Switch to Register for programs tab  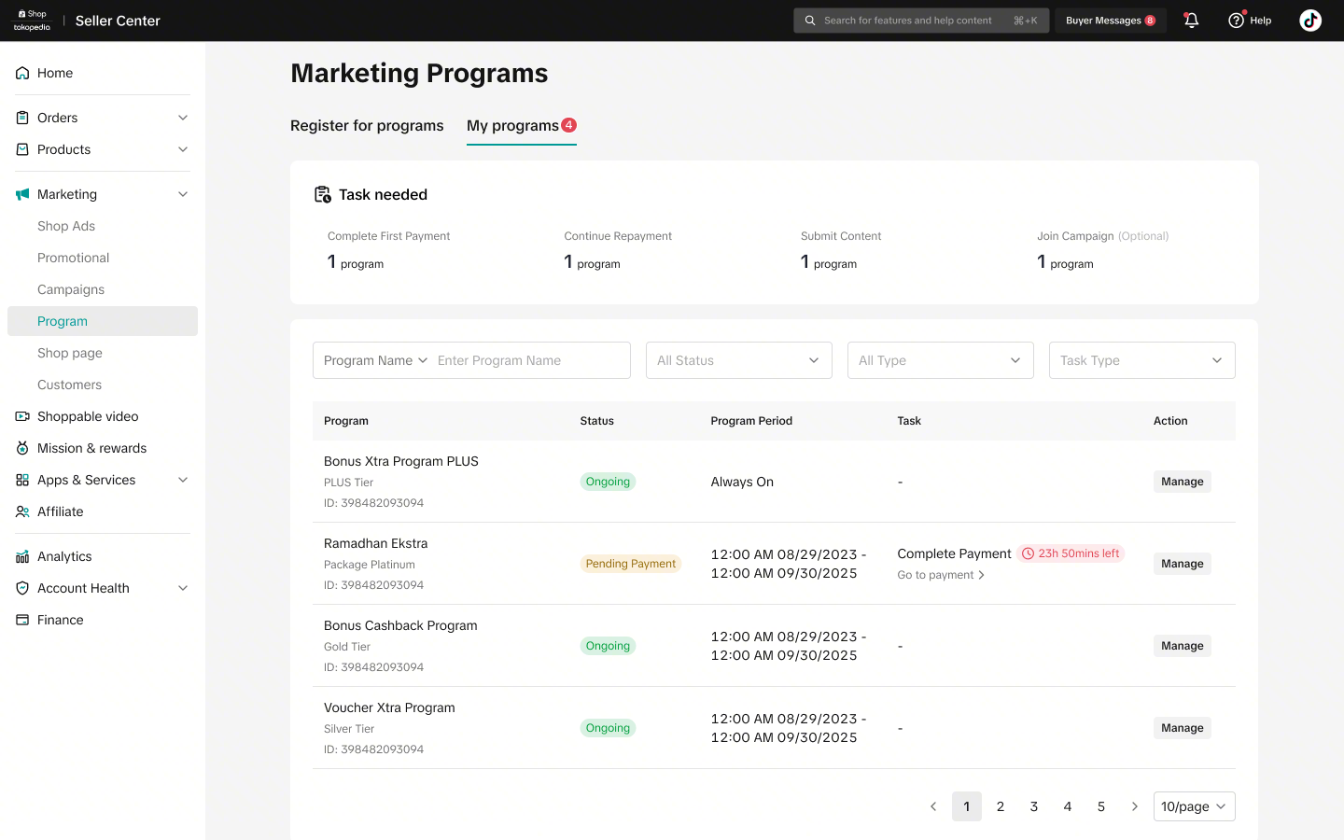367,125
